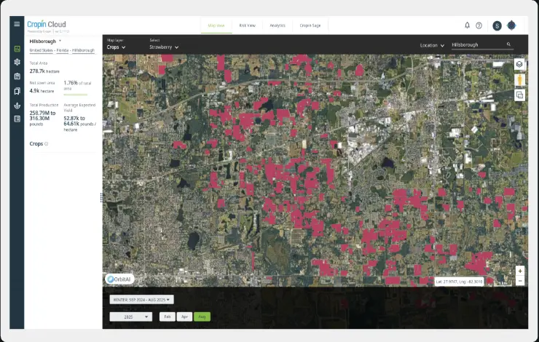
Task: Zoom out with the minus button
Action: (x=520, y=281)
